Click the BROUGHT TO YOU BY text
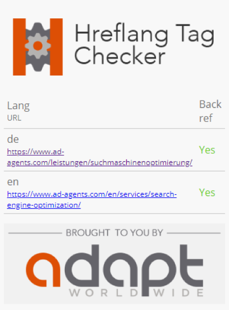 click(114, 232)
